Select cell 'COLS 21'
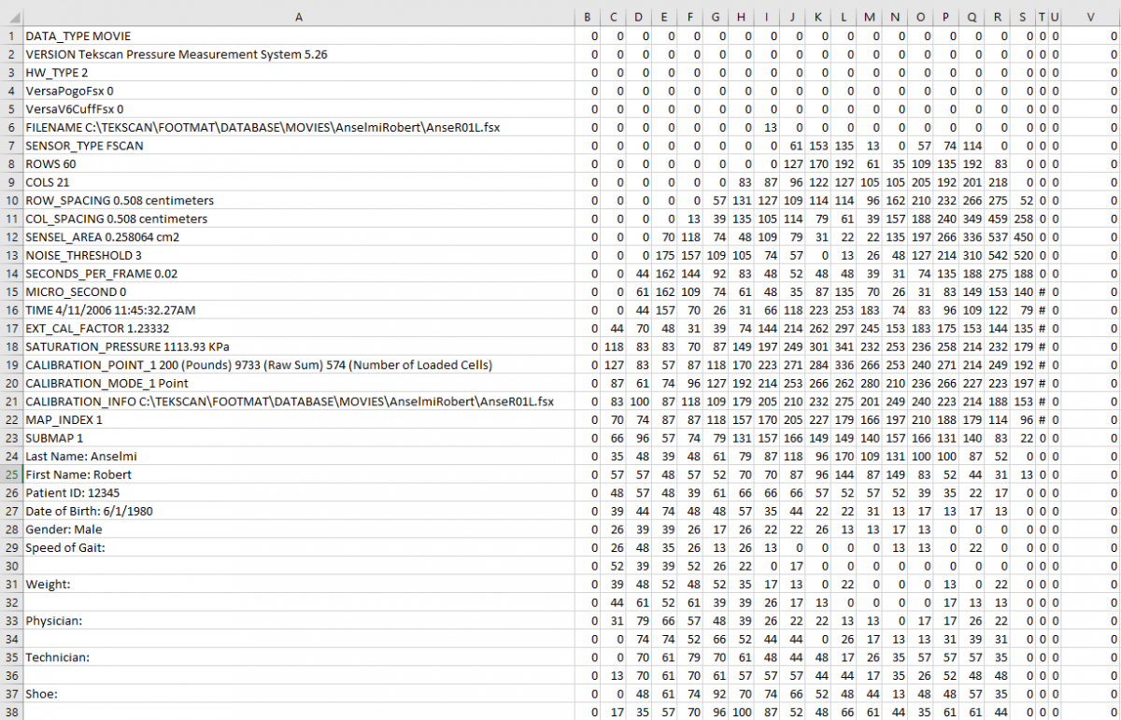Image resolution: width=1121 pixels, height=720 pixels. (298, 181)
